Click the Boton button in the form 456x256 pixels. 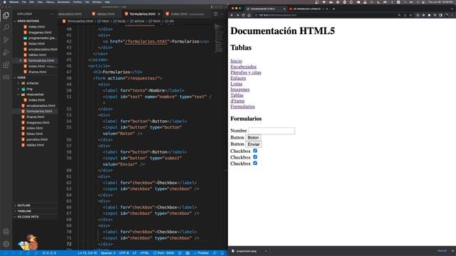tap(253, 137)
